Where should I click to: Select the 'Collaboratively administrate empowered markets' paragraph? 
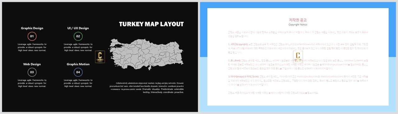147,88
